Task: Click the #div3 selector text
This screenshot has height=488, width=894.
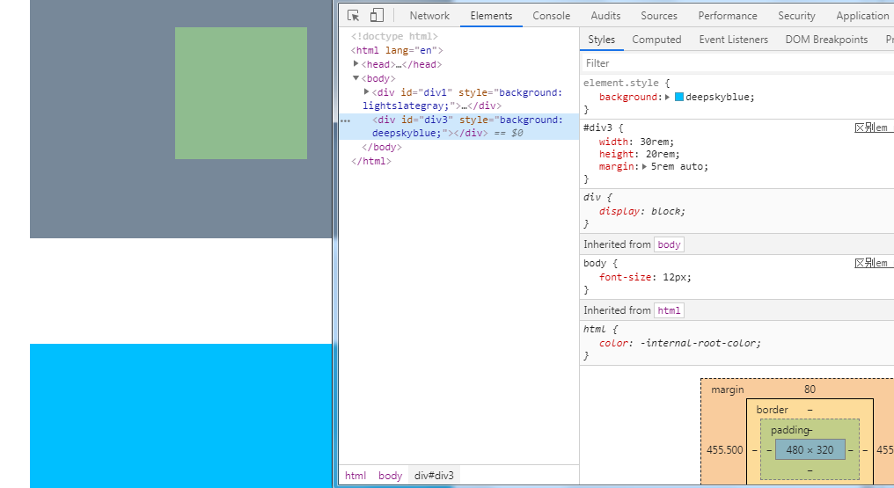Action: (x=597, y=127)
